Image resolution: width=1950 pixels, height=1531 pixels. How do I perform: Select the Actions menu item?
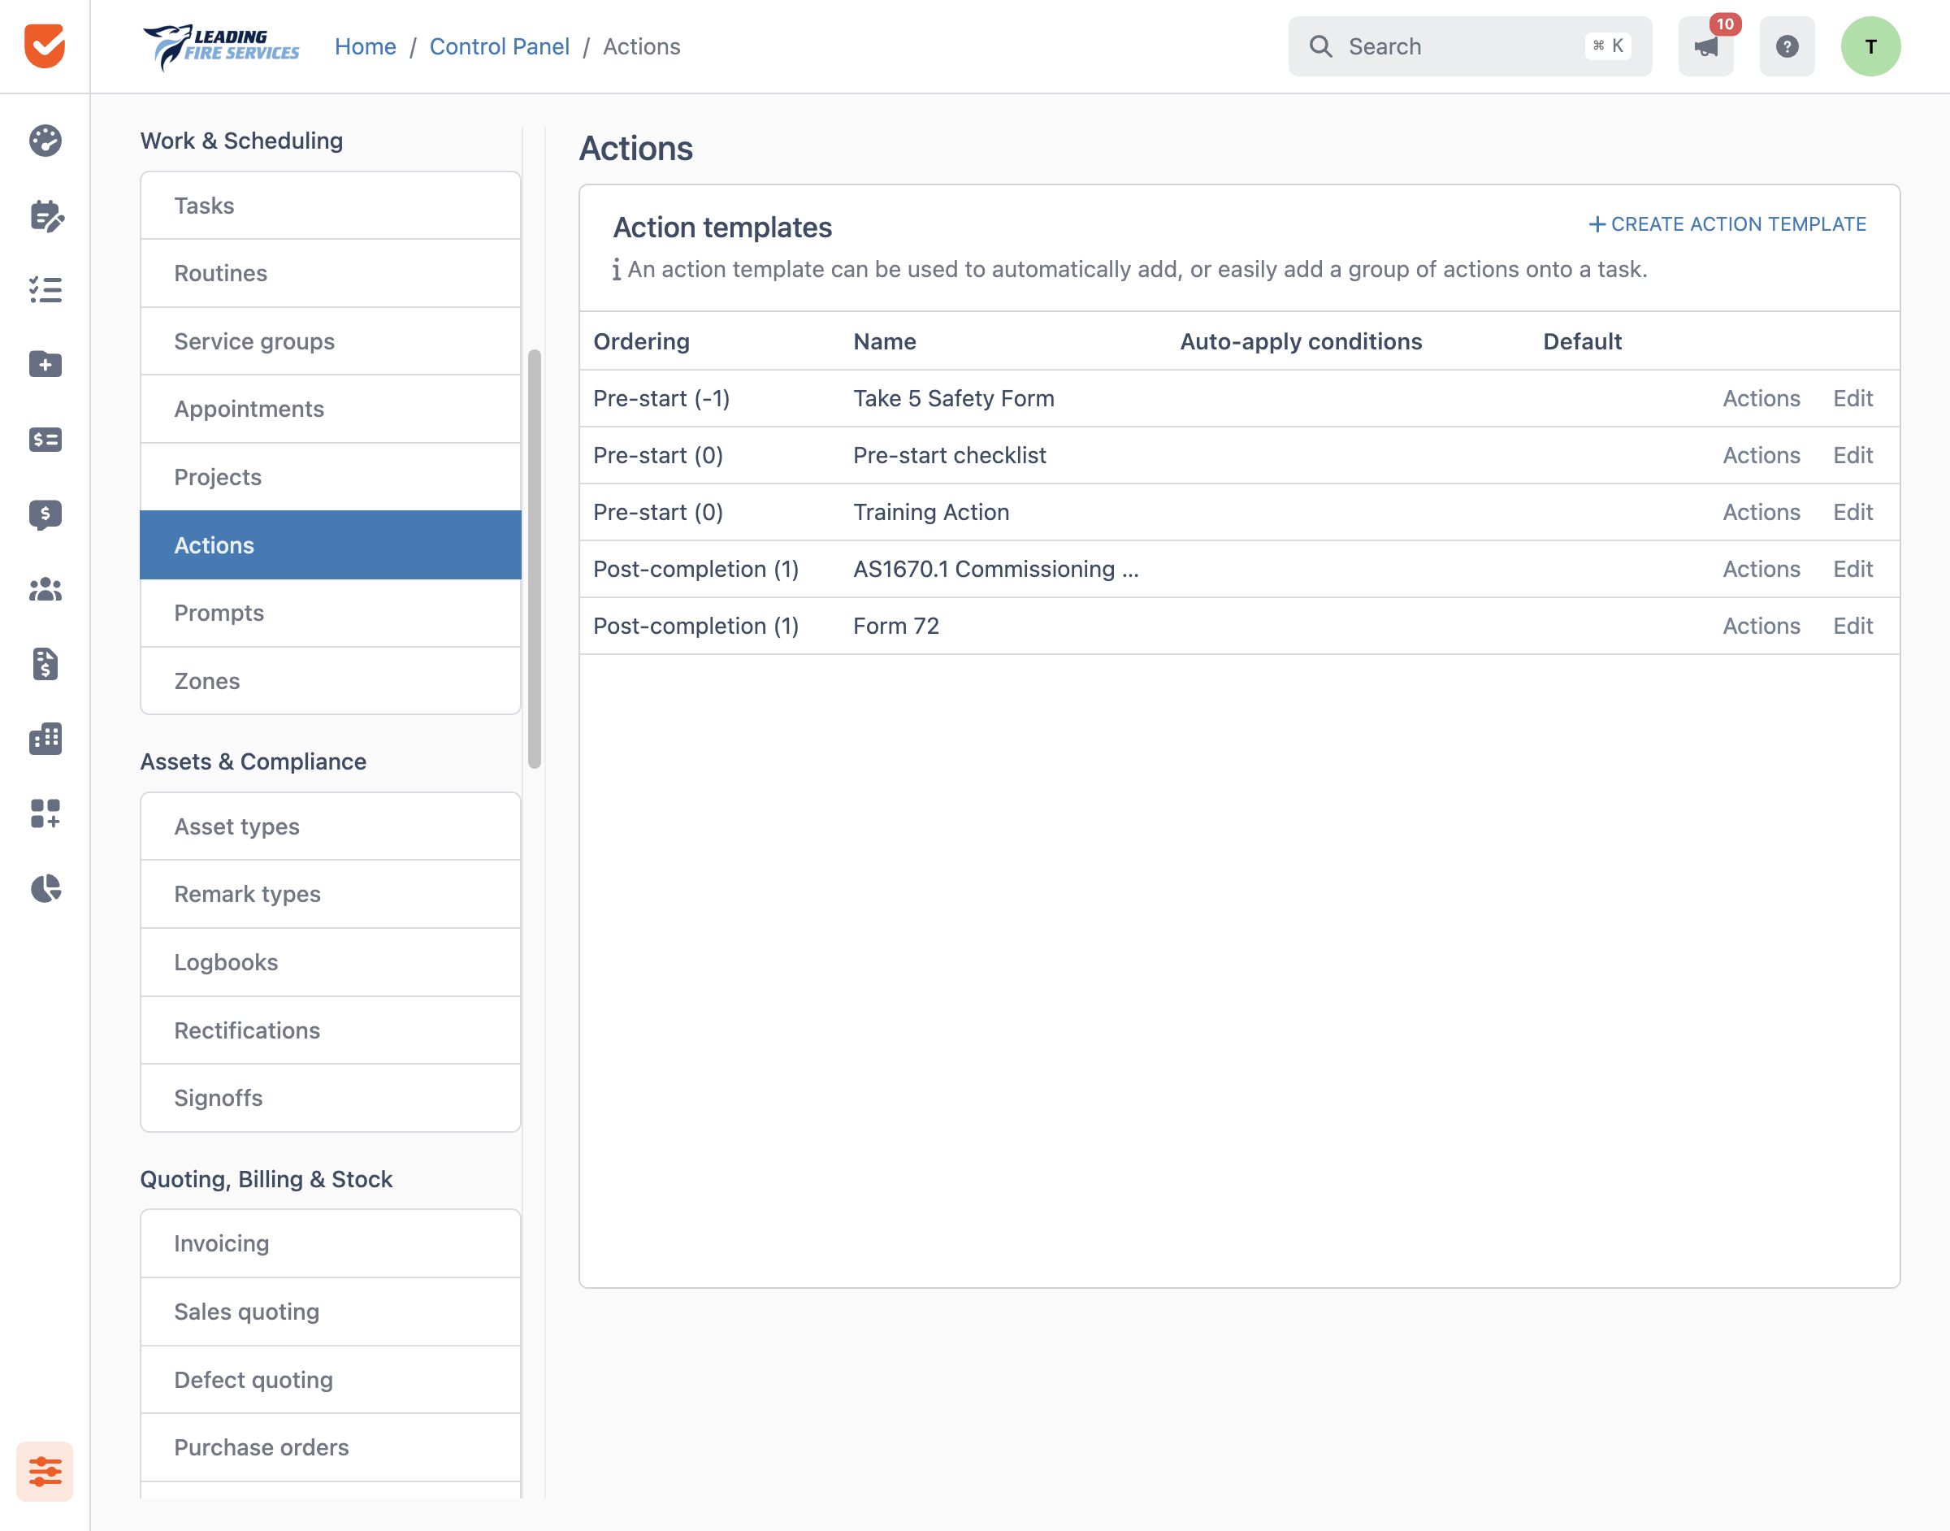pyautogui.click(x=331, y=545)
